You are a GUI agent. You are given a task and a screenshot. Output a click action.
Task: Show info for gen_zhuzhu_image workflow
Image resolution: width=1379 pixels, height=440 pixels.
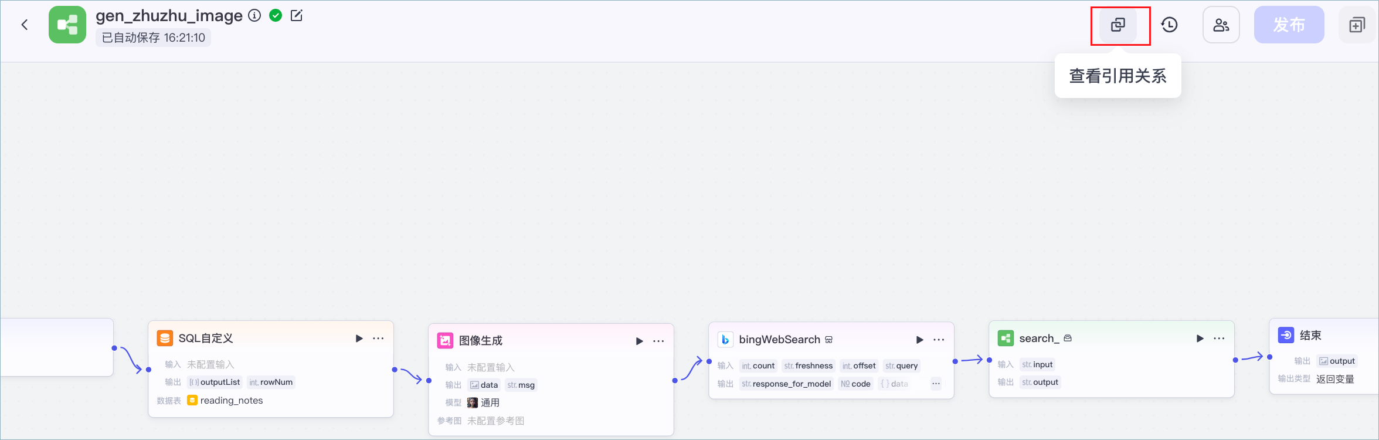pyautogui.click(x=254, y=16)
